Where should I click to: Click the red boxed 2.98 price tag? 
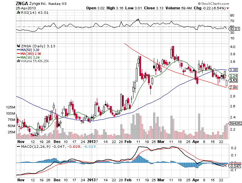click(233, 88)
